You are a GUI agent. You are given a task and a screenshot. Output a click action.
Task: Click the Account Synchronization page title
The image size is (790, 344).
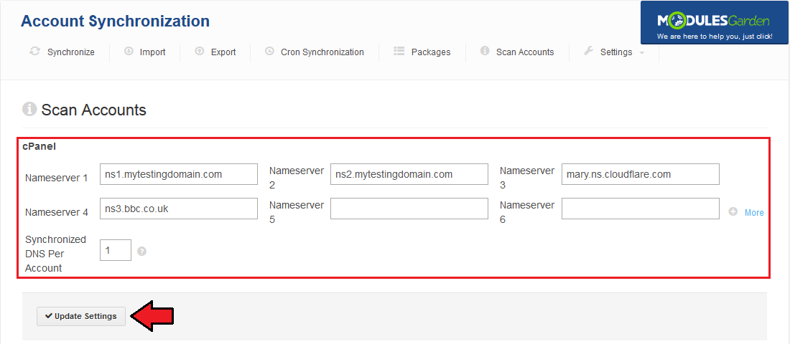116,21
